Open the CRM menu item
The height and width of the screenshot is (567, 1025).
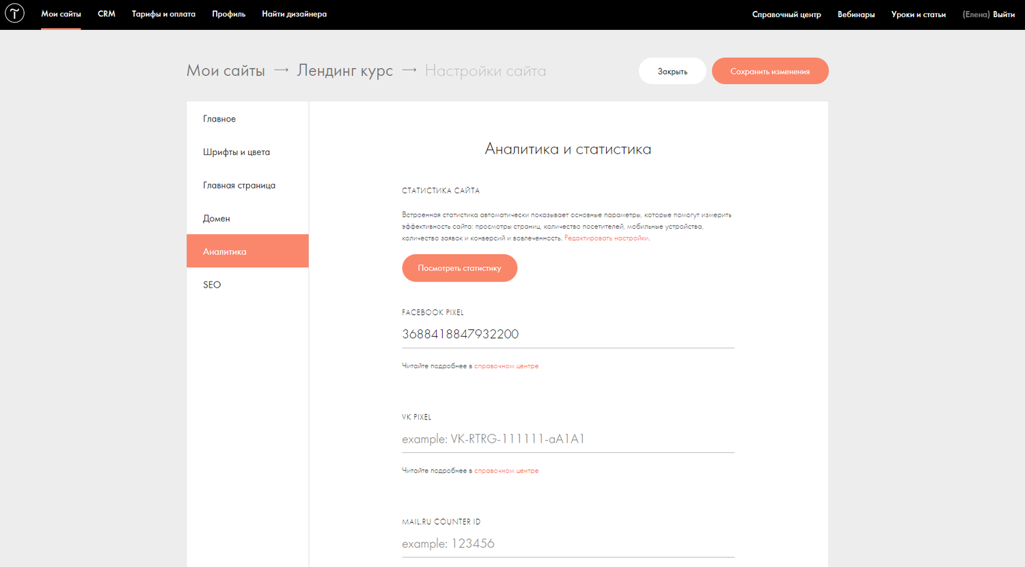point(107,14)
